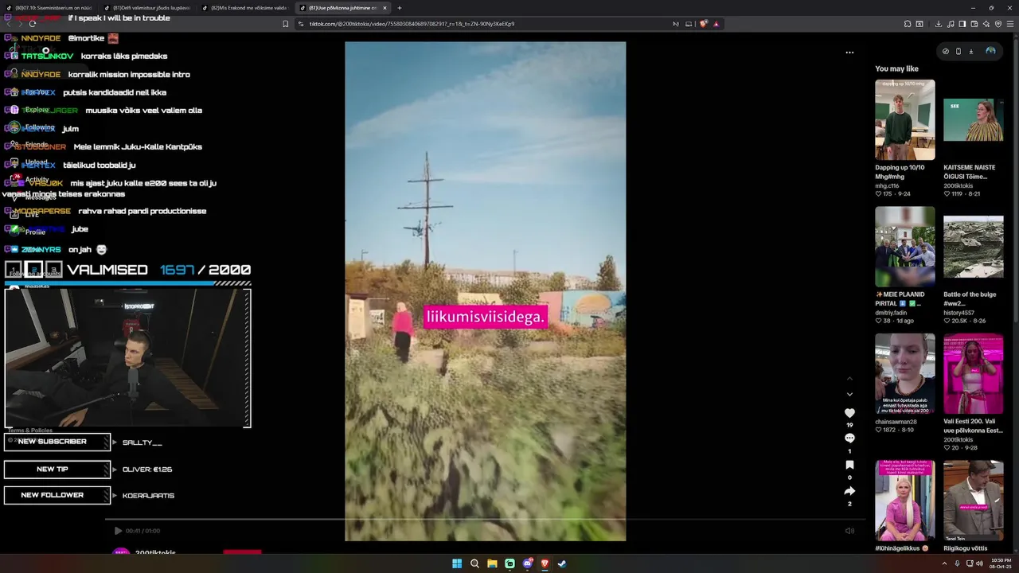Open Discord from the taskbar
This screenshot has height=573, width=1019.
coord(527,563)
